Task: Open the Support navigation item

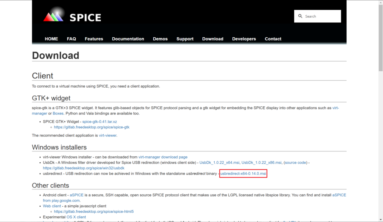Action: [x=185, y=39]
